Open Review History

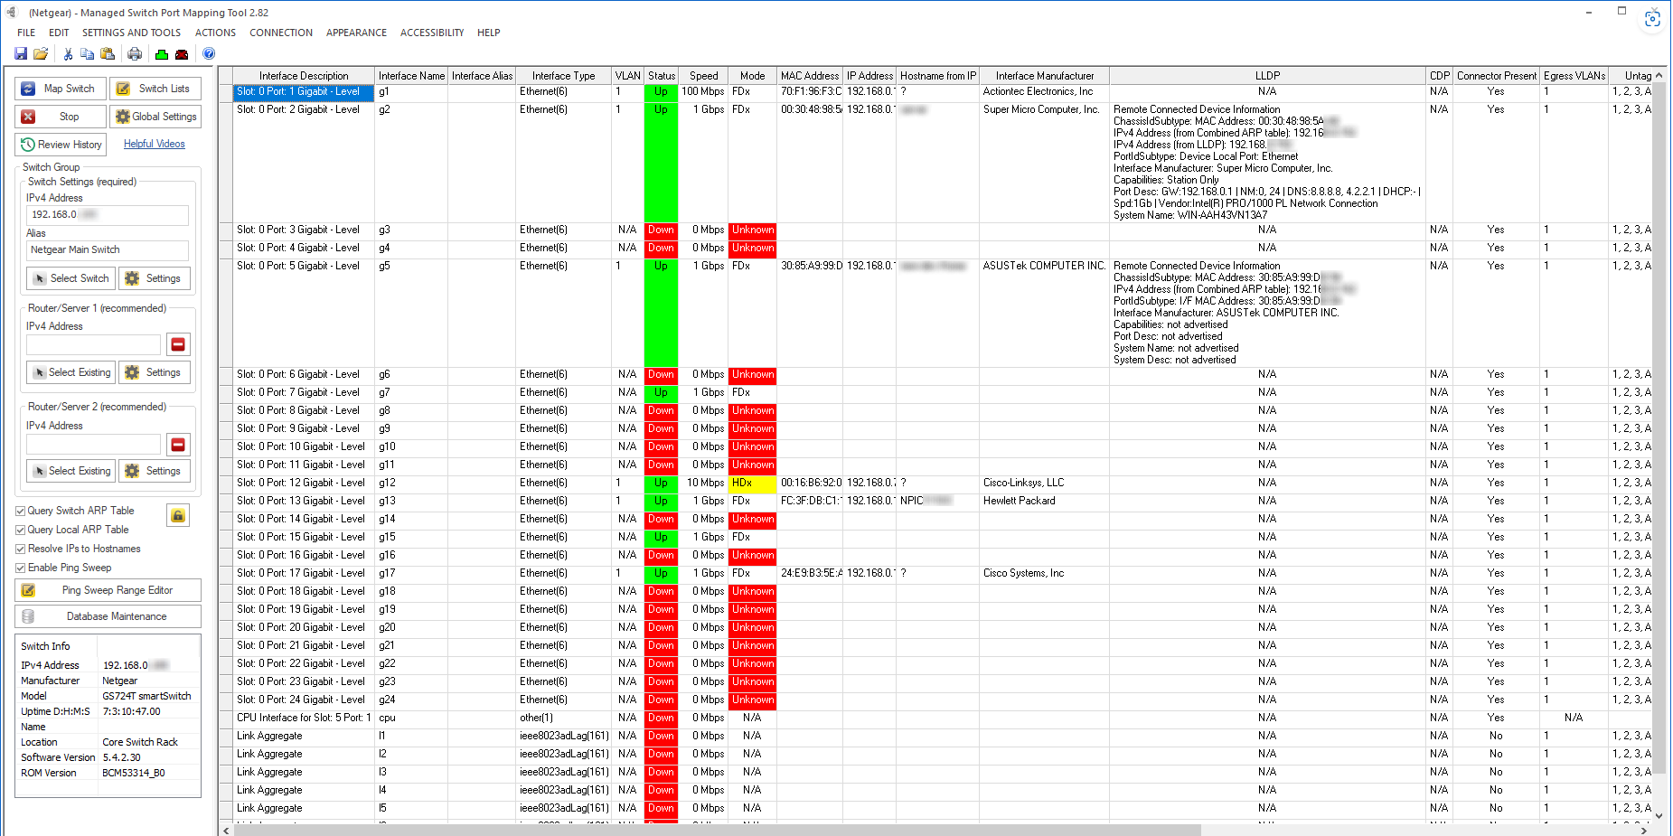(x=61, y=145)
